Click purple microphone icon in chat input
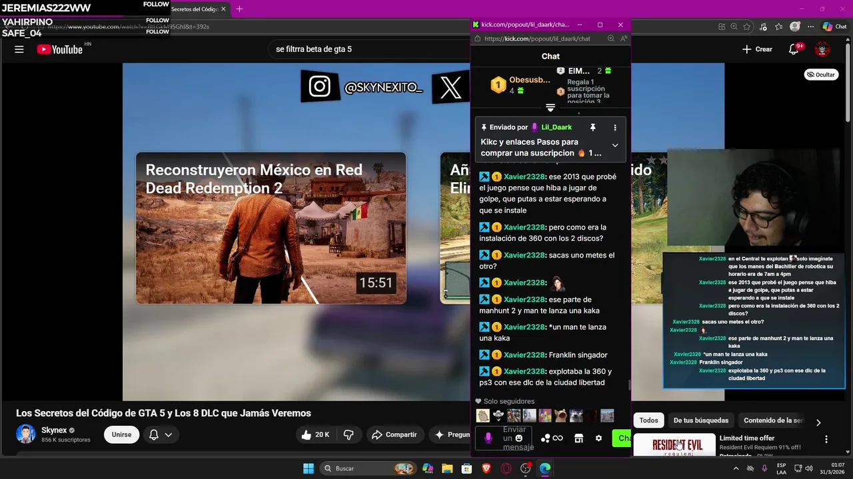 point(488,438)
